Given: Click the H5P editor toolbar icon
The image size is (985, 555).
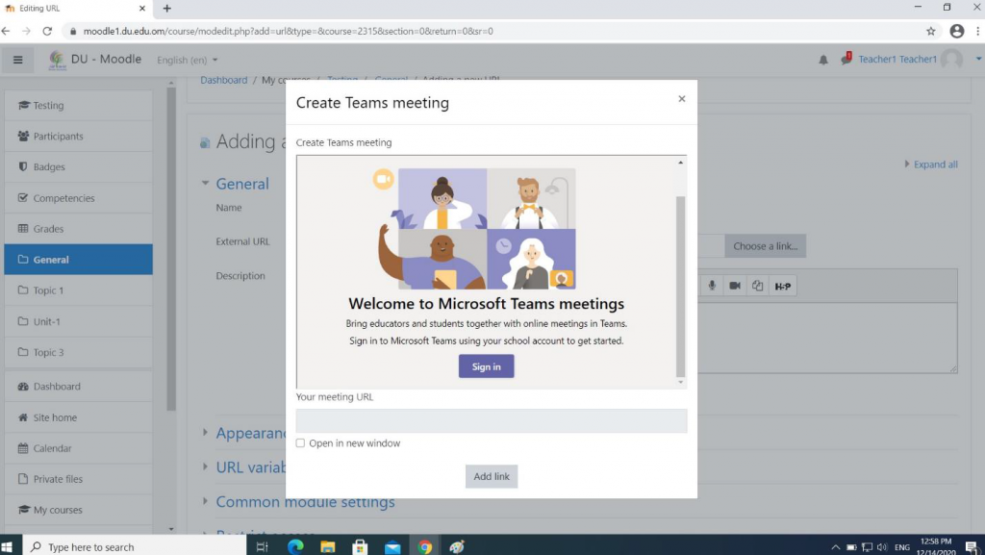Looking at the screenshot, I should [x=782, y=286].
